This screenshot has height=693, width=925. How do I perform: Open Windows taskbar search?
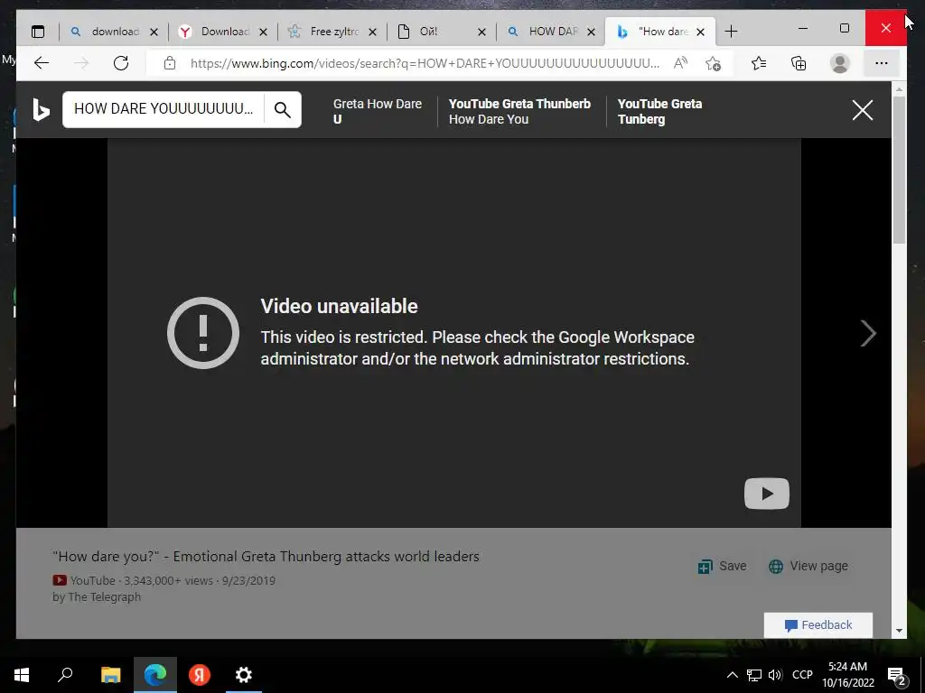(65, 675)
